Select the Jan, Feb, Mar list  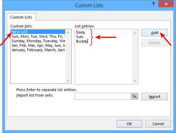(38, 45)
